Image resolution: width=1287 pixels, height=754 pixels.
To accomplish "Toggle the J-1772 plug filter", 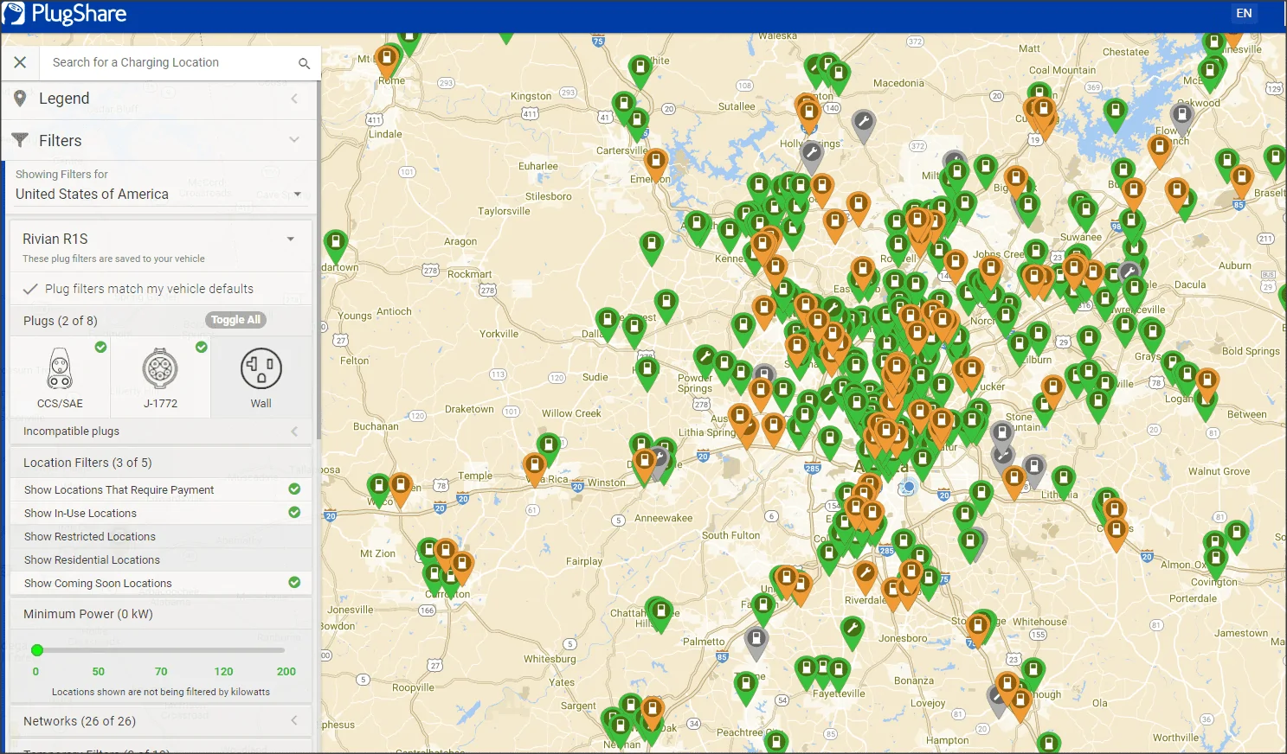I will point(161,377).
